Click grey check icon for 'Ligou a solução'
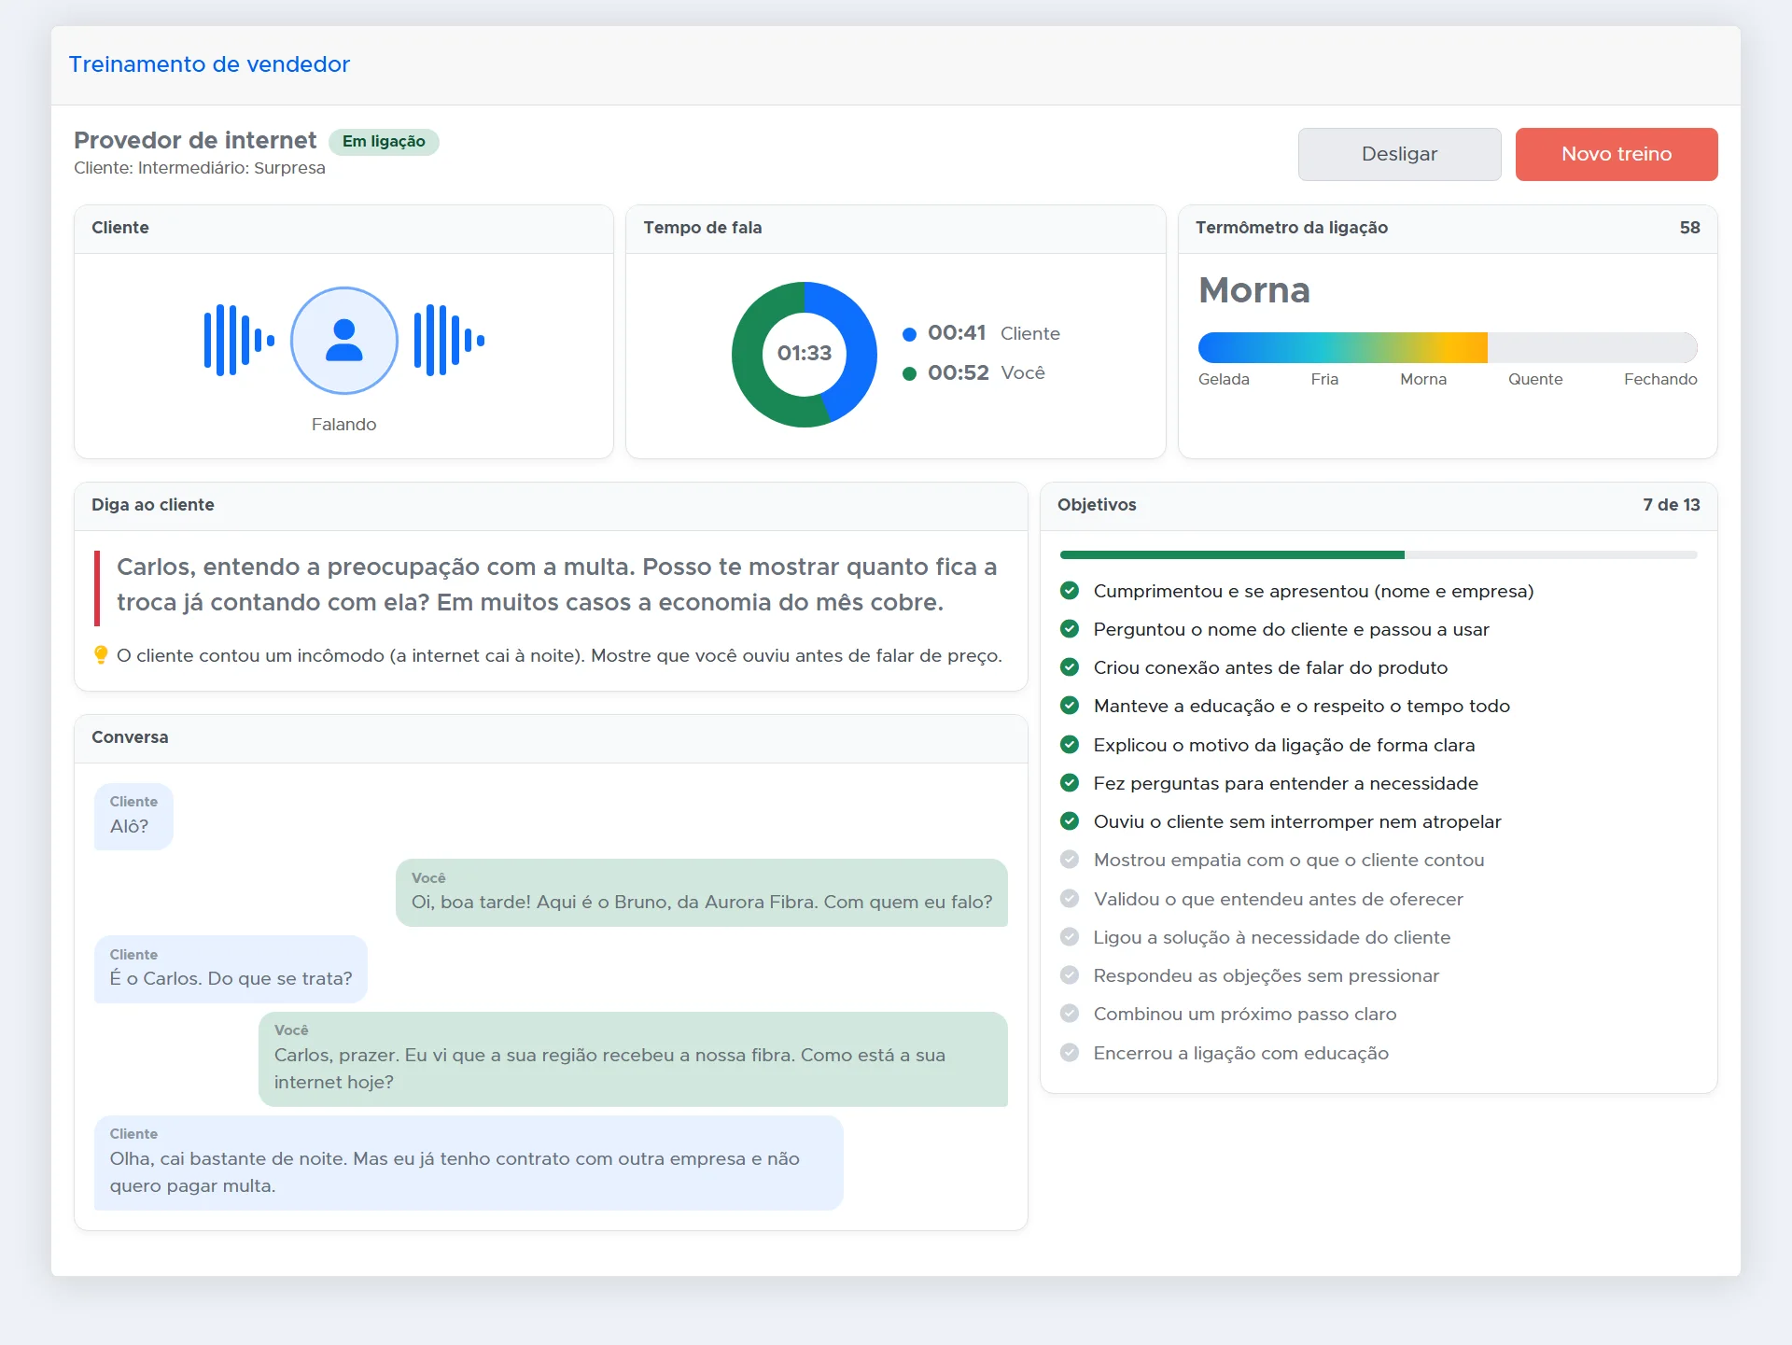Viewport: 1792px width, 1345px height. point(1070,937)
